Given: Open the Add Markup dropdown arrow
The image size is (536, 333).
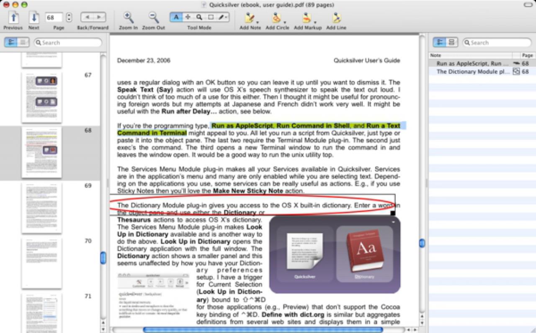Looking at the screenshot, I should tap(315, 22).
